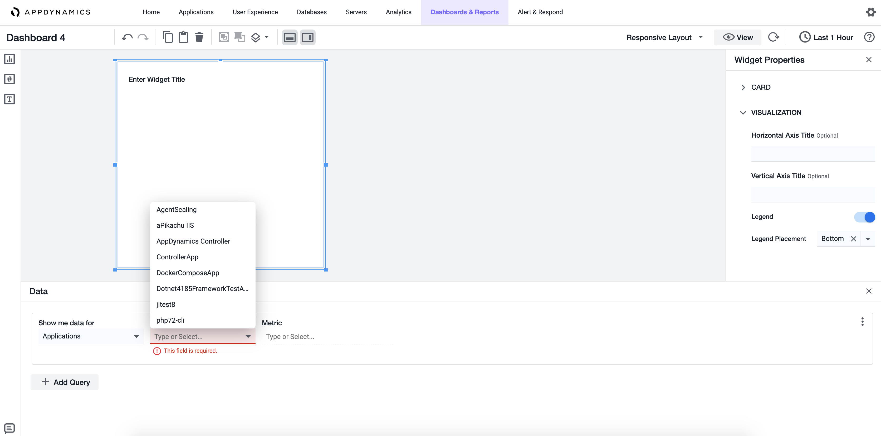
Task: Click the group widgets icon
Action: 224,37
